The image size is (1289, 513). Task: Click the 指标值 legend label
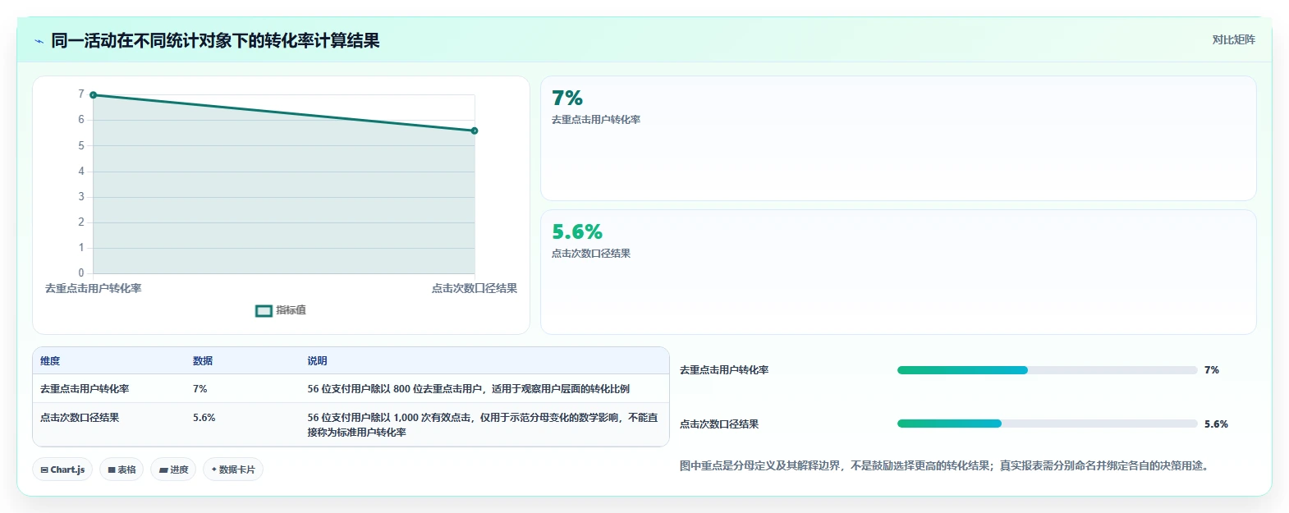pyautogui.click(x=291, y=310)
